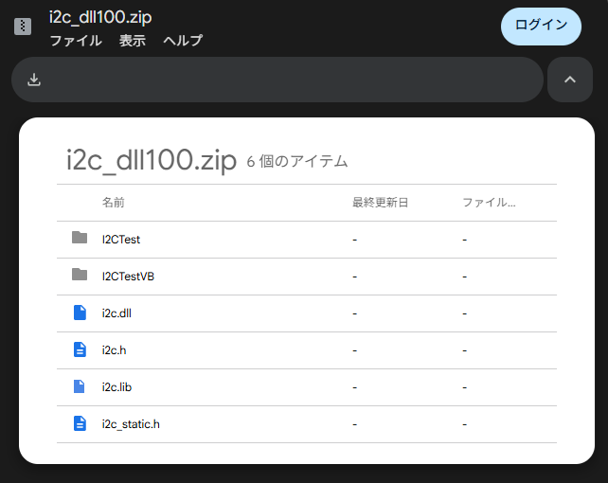Sort by 名前 column header
The height and width of the screenshot is (483, 608).
click(x=114, y=203)
